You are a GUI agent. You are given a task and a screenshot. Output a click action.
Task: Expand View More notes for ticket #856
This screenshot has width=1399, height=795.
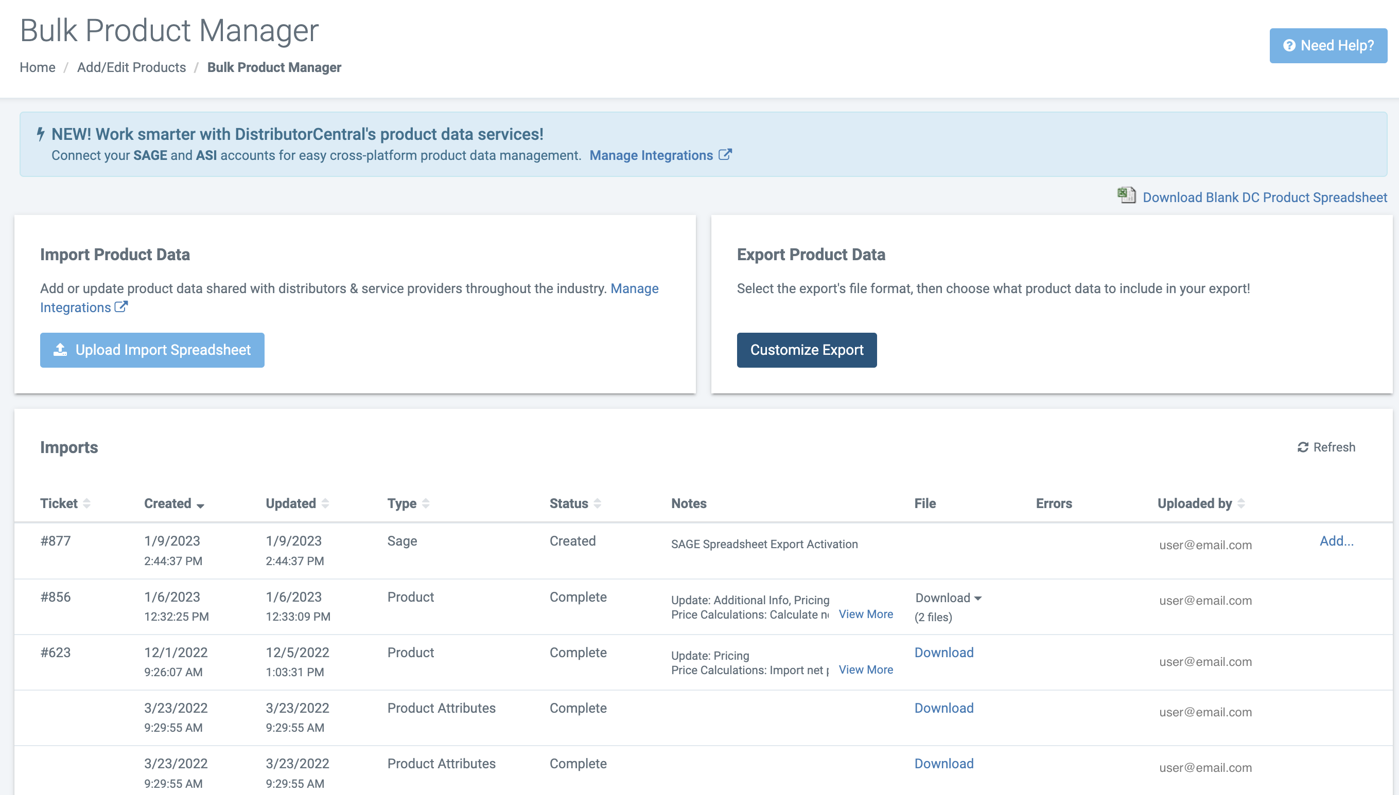pyautogui.click(x=866, y=615)
